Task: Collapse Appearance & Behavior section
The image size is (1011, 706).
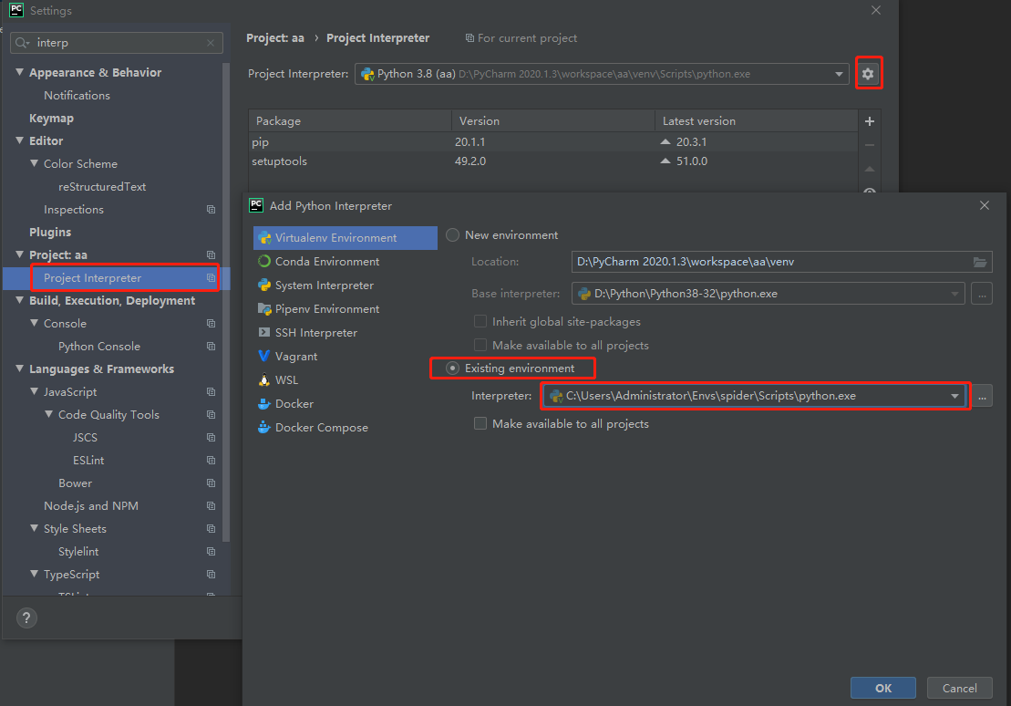Action: point(19,72)
